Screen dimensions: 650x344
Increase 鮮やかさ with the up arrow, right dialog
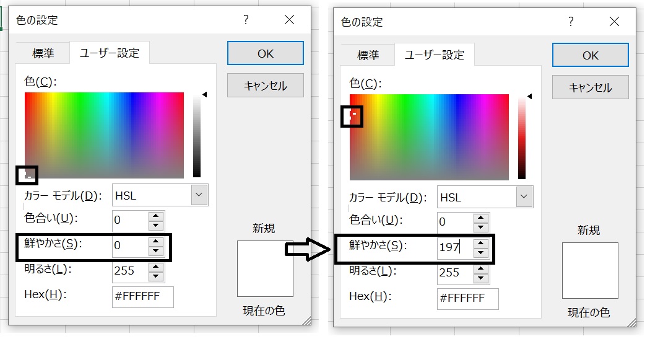[481, 243]
